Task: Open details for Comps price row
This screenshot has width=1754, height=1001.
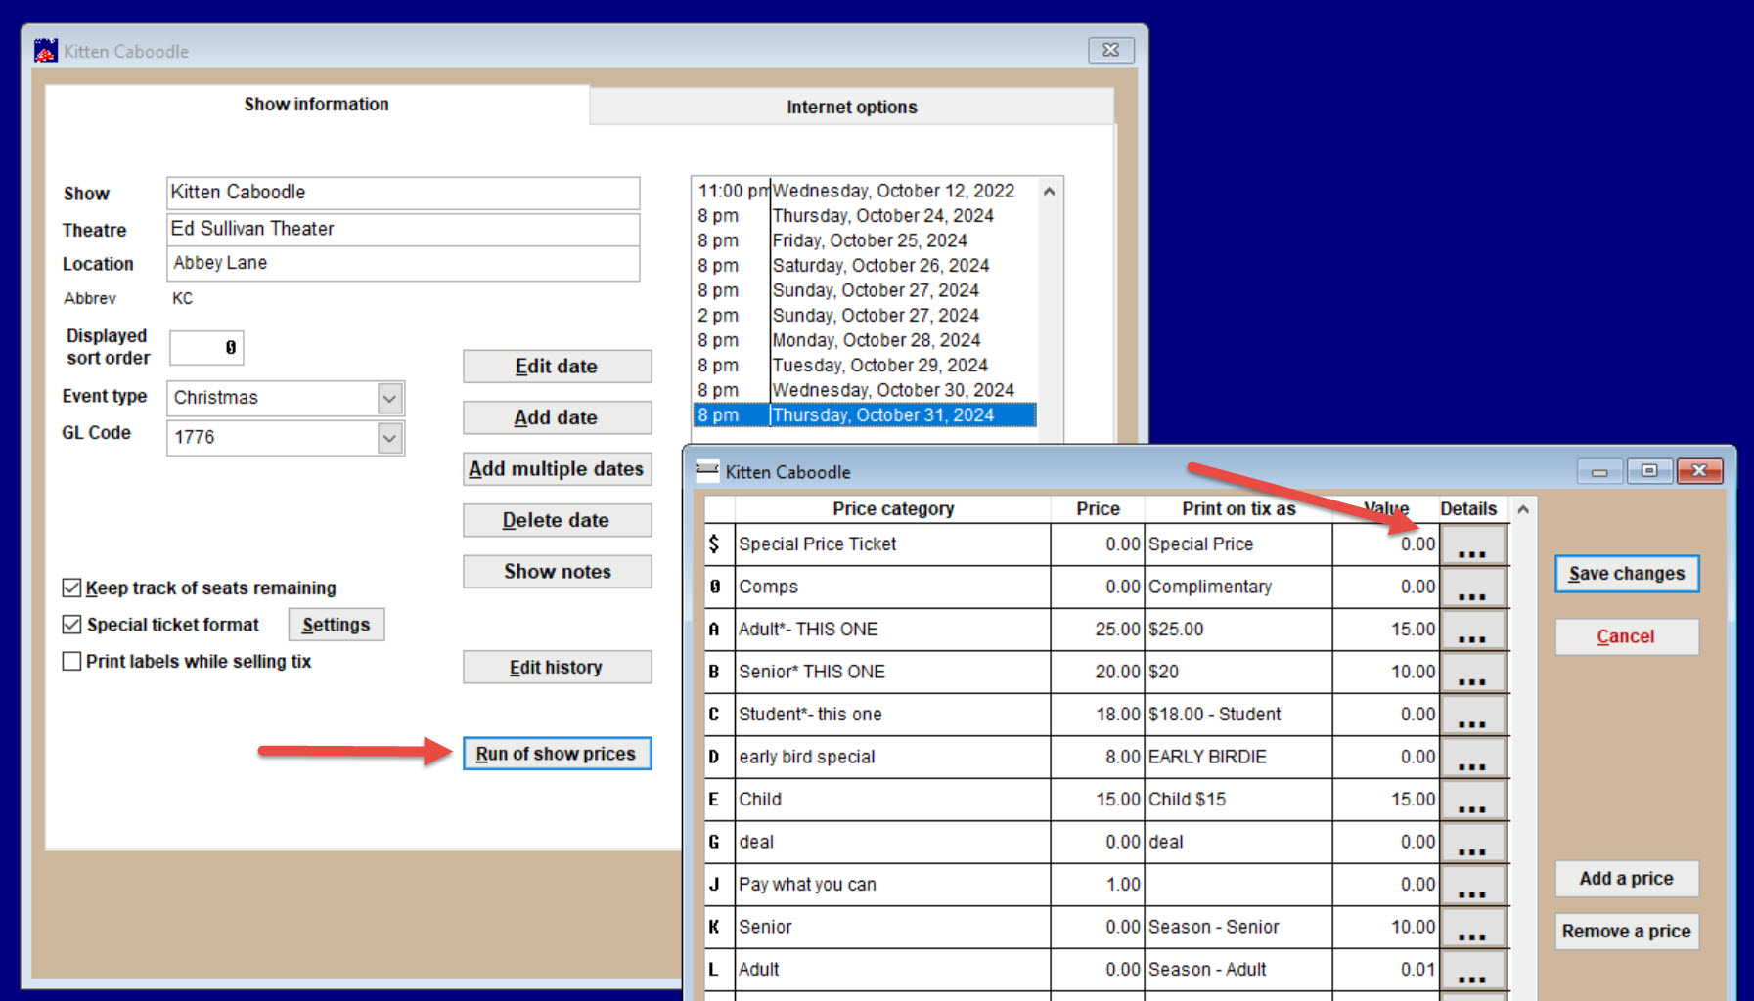Action: pos(1472,587)
